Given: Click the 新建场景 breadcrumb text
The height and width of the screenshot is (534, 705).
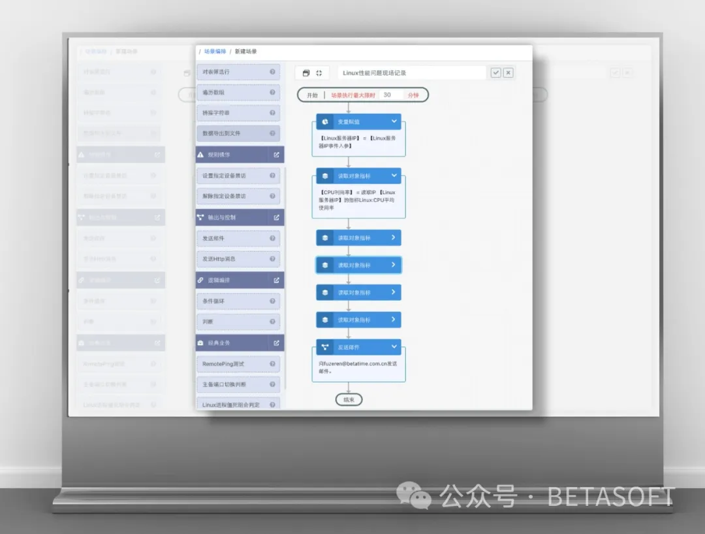Looking at the screenshot, I should (x=245, y=52).
